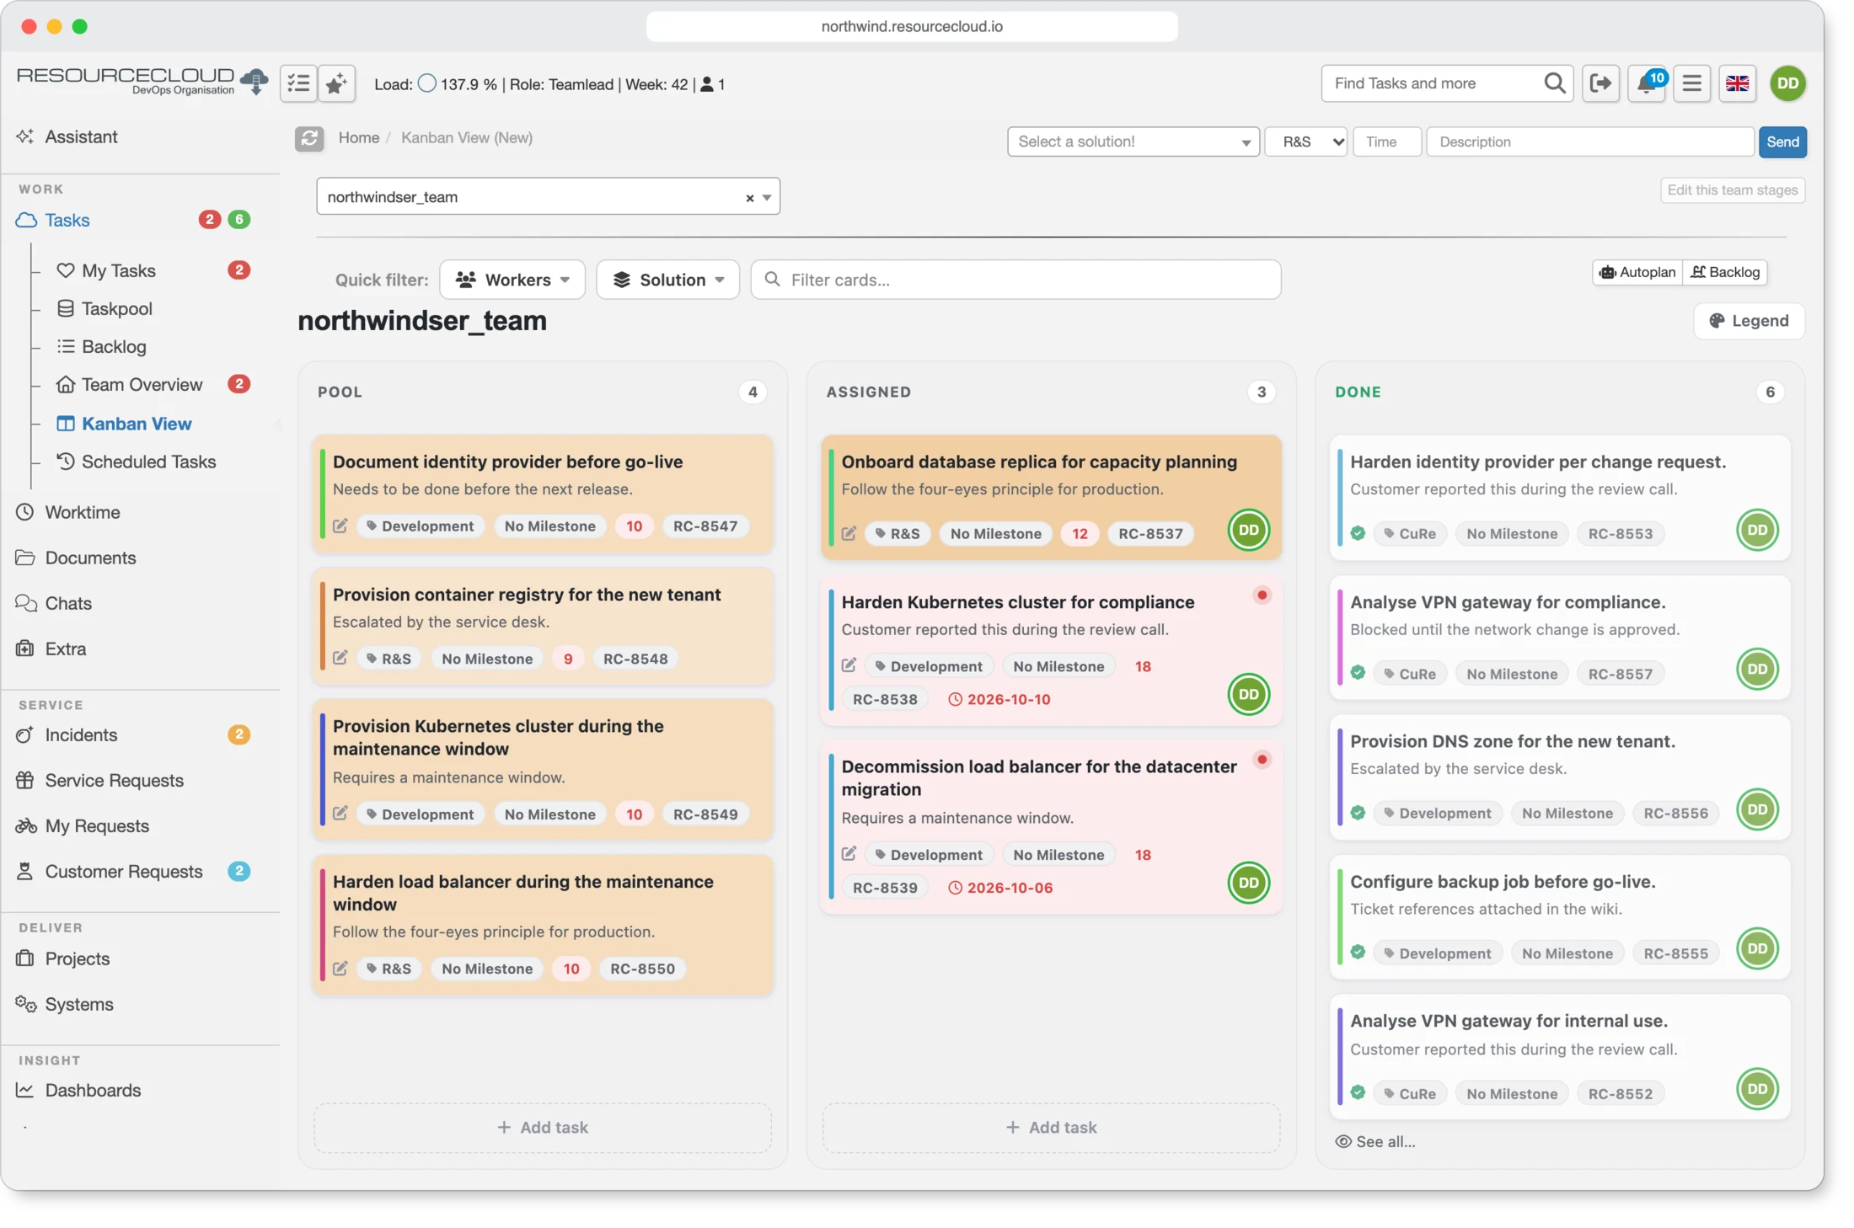Open the 'Select a solution!' dropdown
This screenshot has height=1228, width=1854.
coord(1133,141)
